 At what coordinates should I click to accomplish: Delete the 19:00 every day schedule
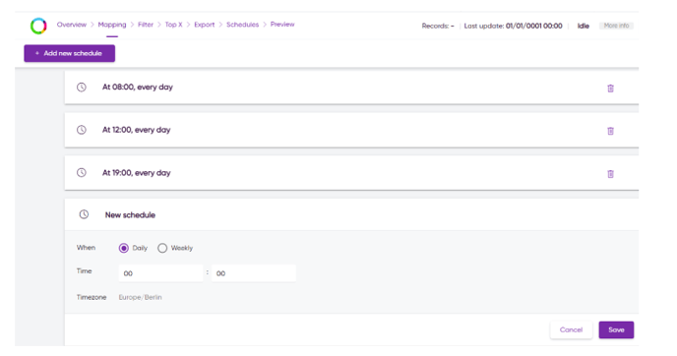point(610,174)
